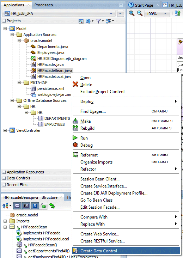Select HRFacadeBean.java in the tree
This screenshot has height=258, width=183.
coord(55,70)
